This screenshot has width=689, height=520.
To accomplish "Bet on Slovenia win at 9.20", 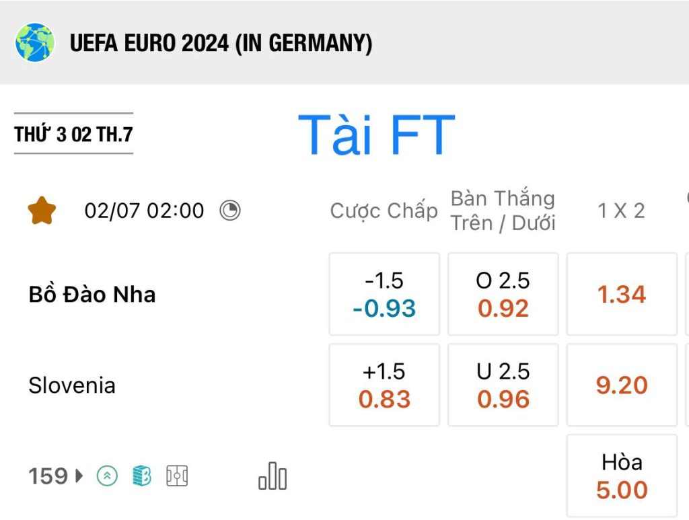I will click(622, 385).
